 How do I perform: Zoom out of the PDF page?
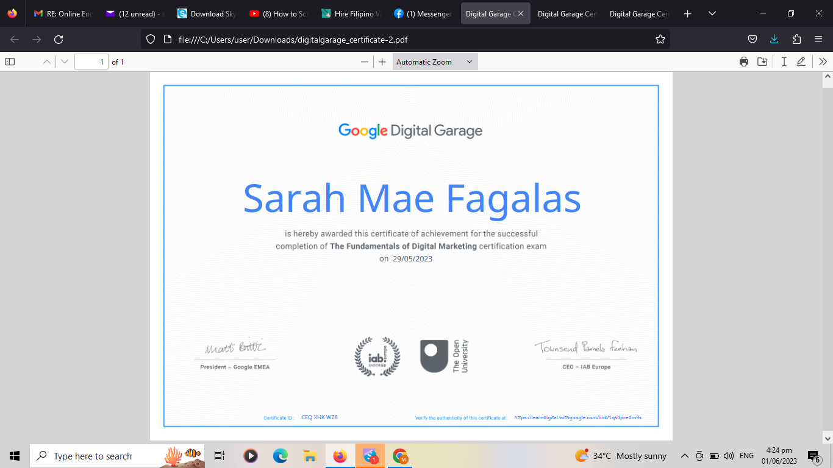click(x=365, y=62)
